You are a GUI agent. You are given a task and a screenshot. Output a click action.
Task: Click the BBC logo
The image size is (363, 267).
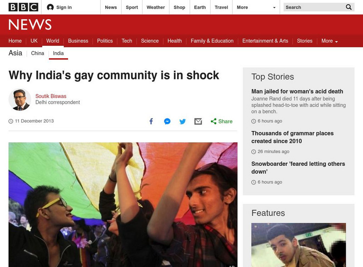[24, 7]
